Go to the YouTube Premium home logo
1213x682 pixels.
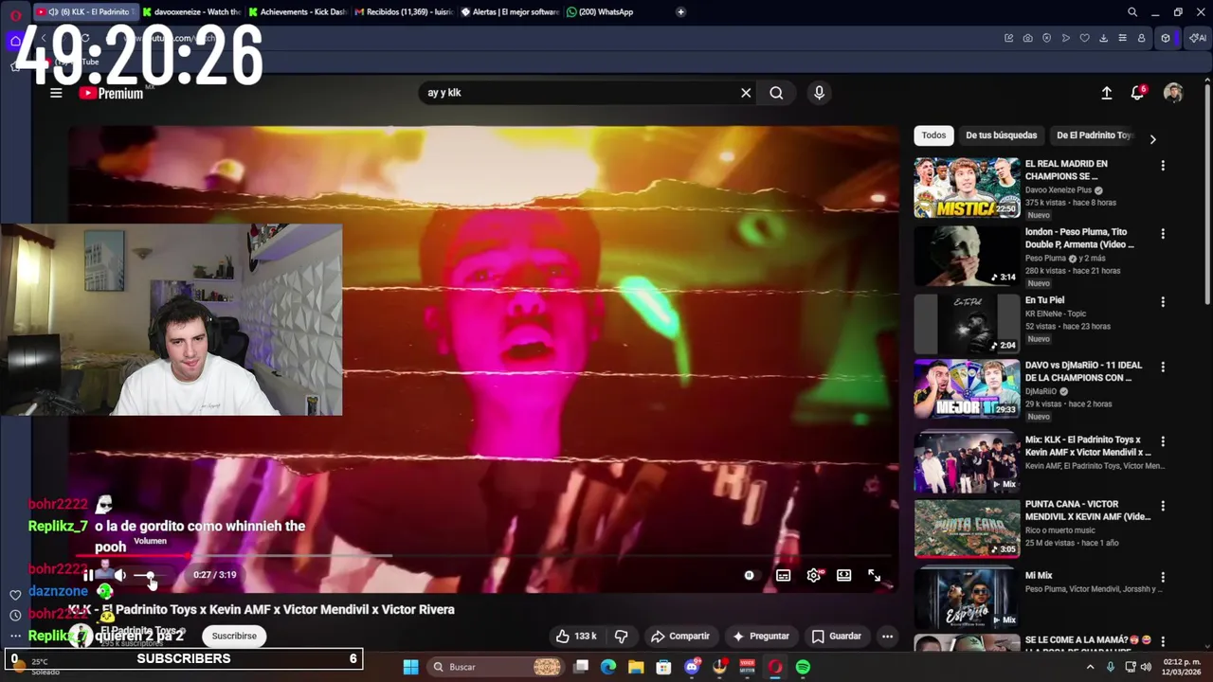point(111,93)
